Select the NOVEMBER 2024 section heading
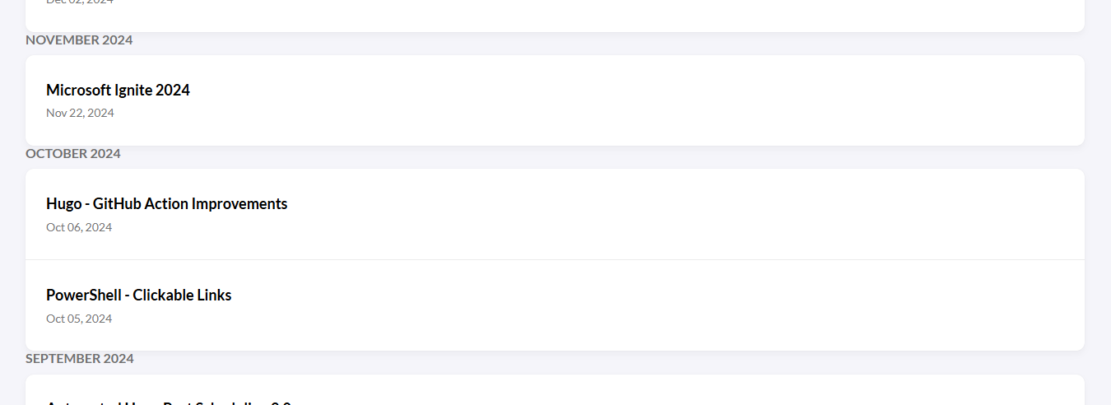Screen dimensions: 1111x405 (x=79, y=40)
